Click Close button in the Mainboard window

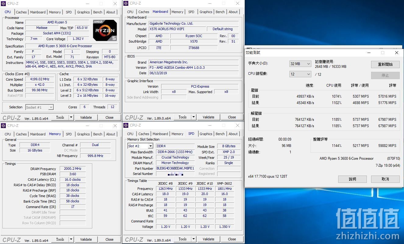point(232,117)
